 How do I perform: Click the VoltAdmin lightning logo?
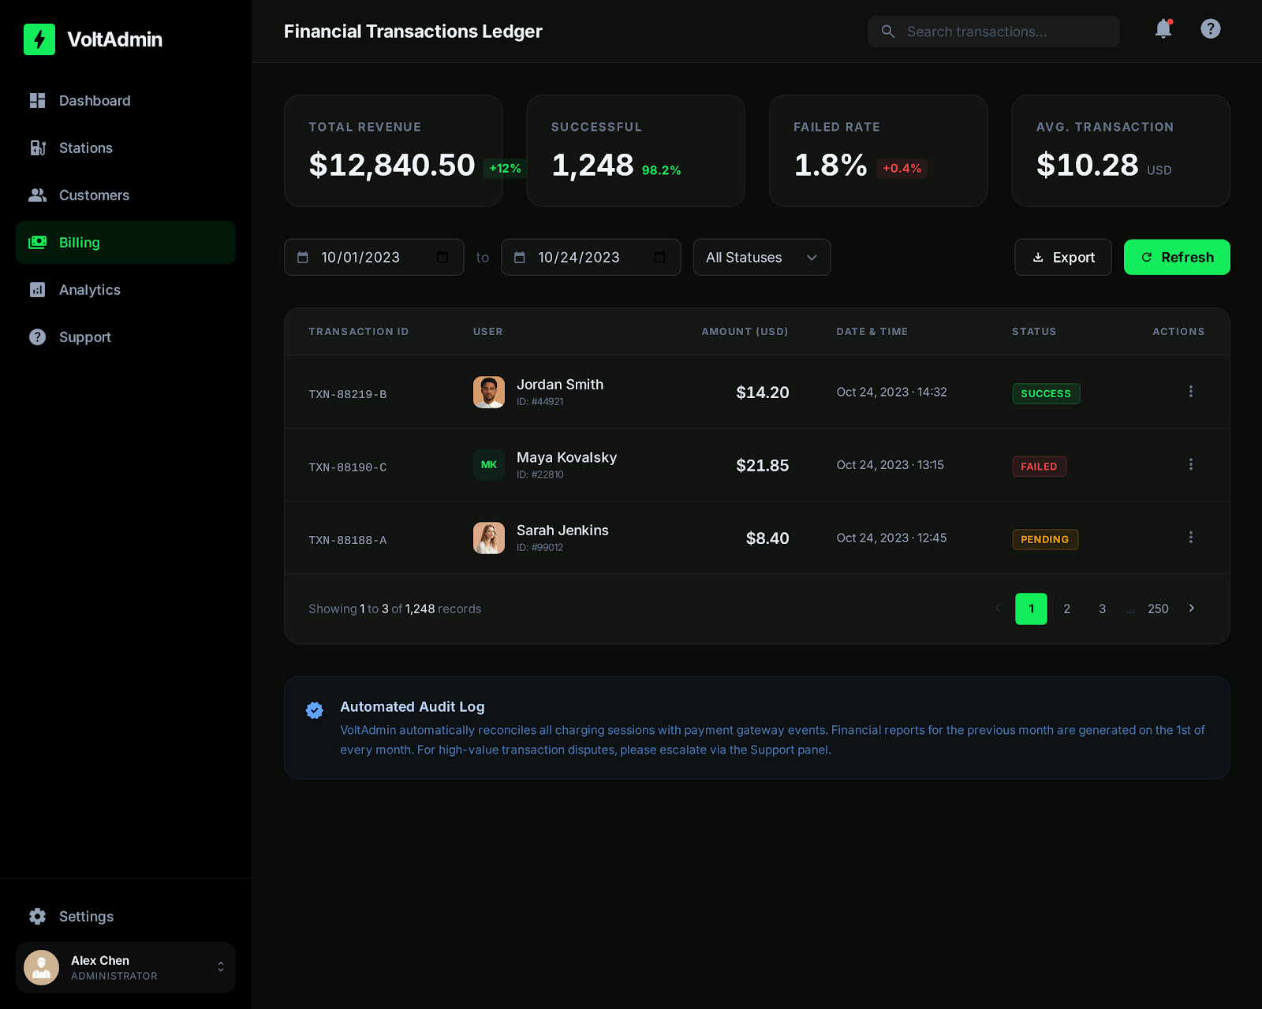[40, 39]
